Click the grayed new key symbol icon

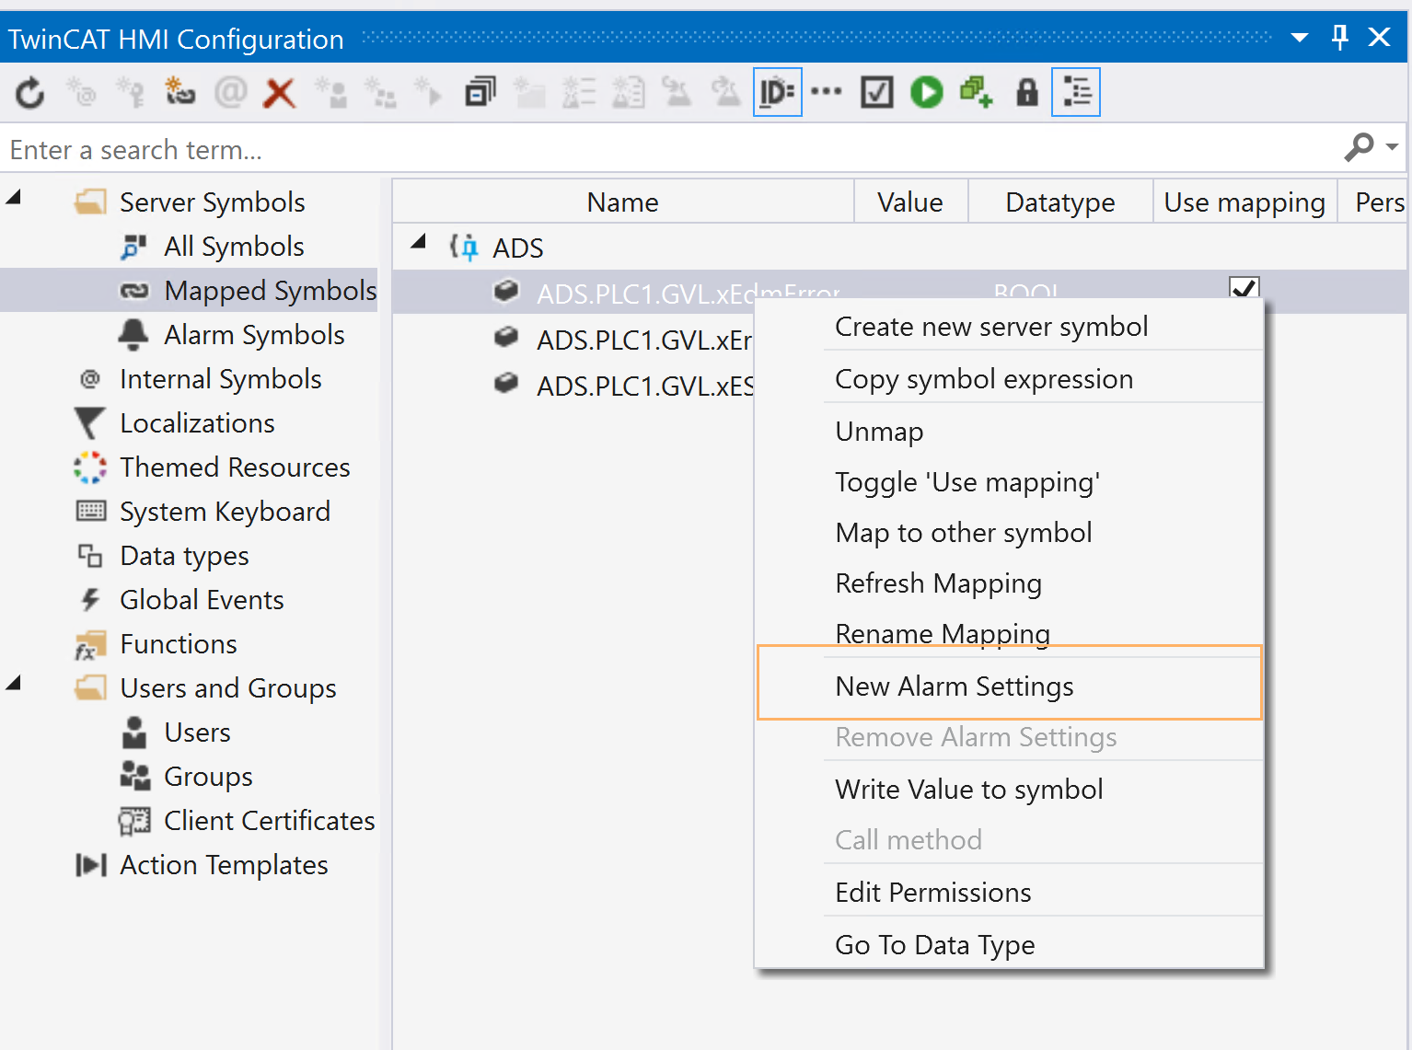[131, 92]
